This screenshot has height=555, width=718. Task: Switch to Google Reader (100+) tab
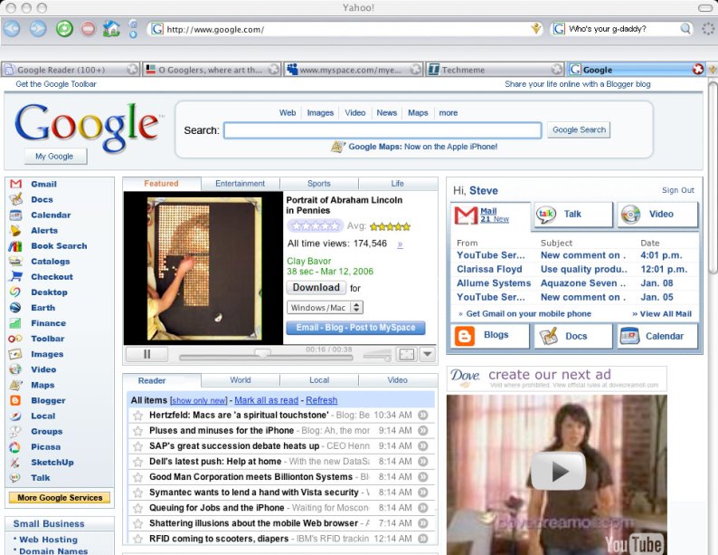pyautogui.click(x=70, y=70)
